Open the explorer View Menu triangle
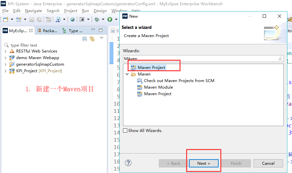 point(102,38)
